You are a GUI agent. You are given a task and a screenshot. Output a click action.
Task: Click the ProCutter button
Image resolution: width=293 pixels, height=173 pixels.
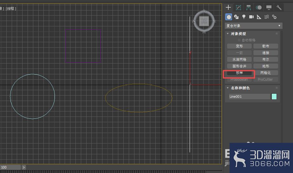click(265, 79)
